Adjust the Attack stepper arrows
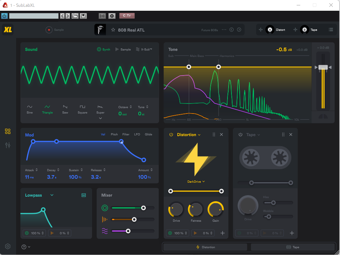The image size is (340, 255). (x=37, y=170)
